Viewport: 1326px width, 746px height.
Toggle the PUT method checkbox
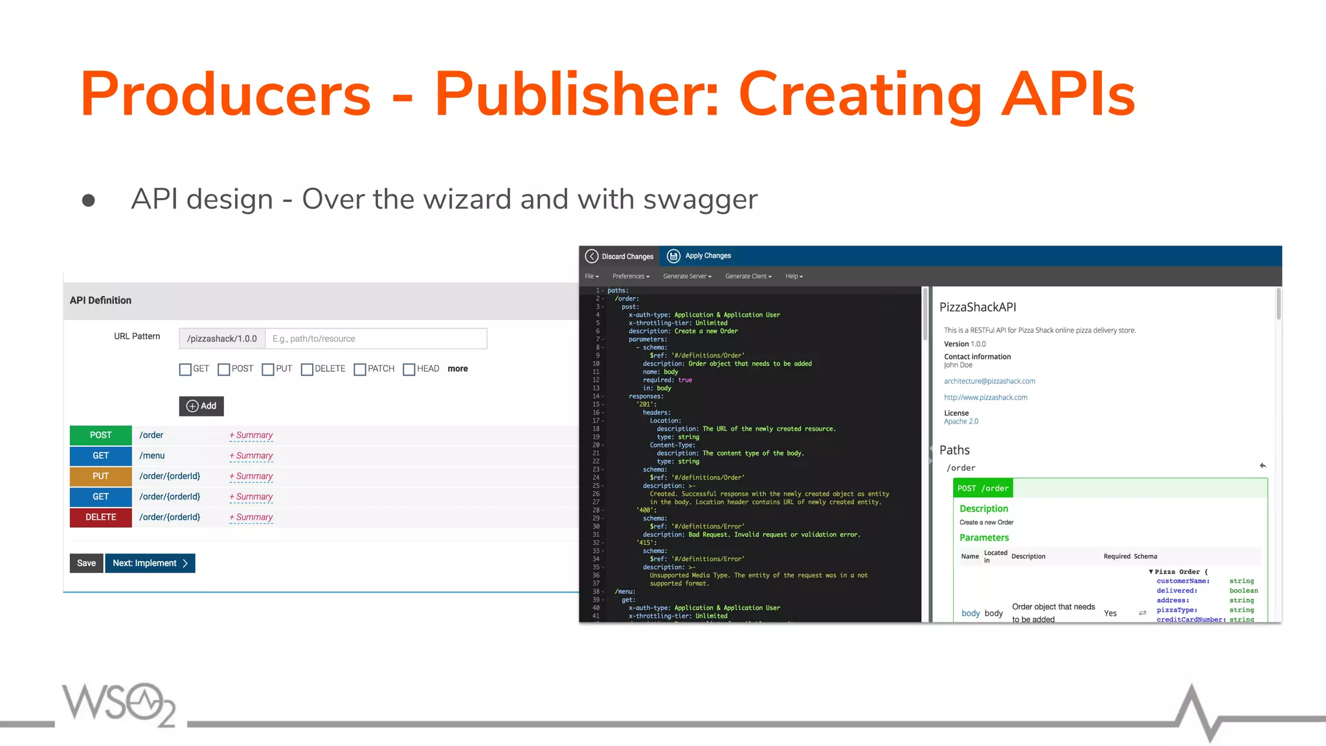click(x=268, y=369)
